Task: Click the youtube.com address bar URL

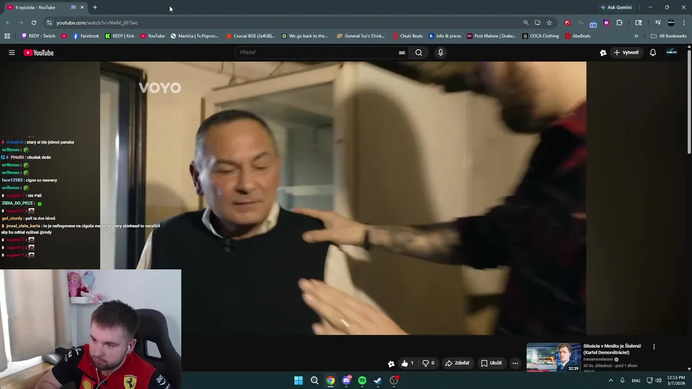Action: coord(97,23)
